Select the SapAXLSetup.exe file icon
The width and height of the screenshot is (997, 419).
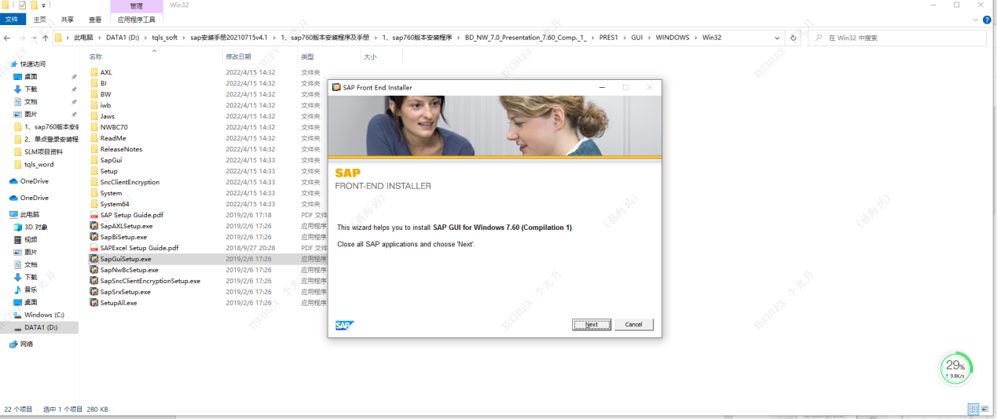[94, 226]
